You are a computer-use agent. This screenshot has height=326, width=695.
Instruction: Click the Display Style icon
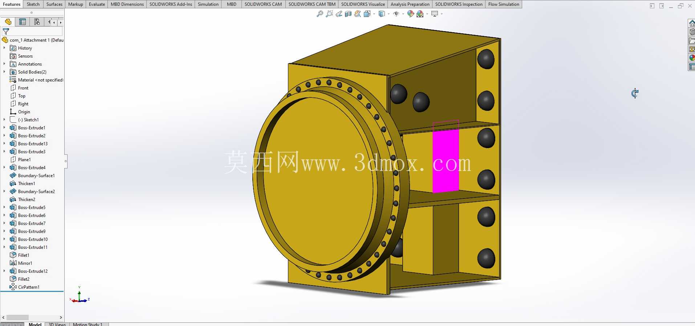pyautogui.click(x=382, y=14)
